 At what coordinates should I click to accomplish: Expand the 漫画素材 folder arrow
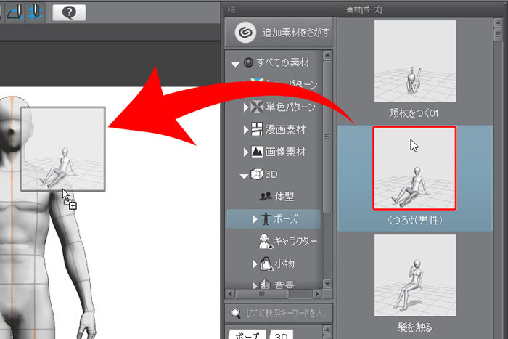point(246,130)
